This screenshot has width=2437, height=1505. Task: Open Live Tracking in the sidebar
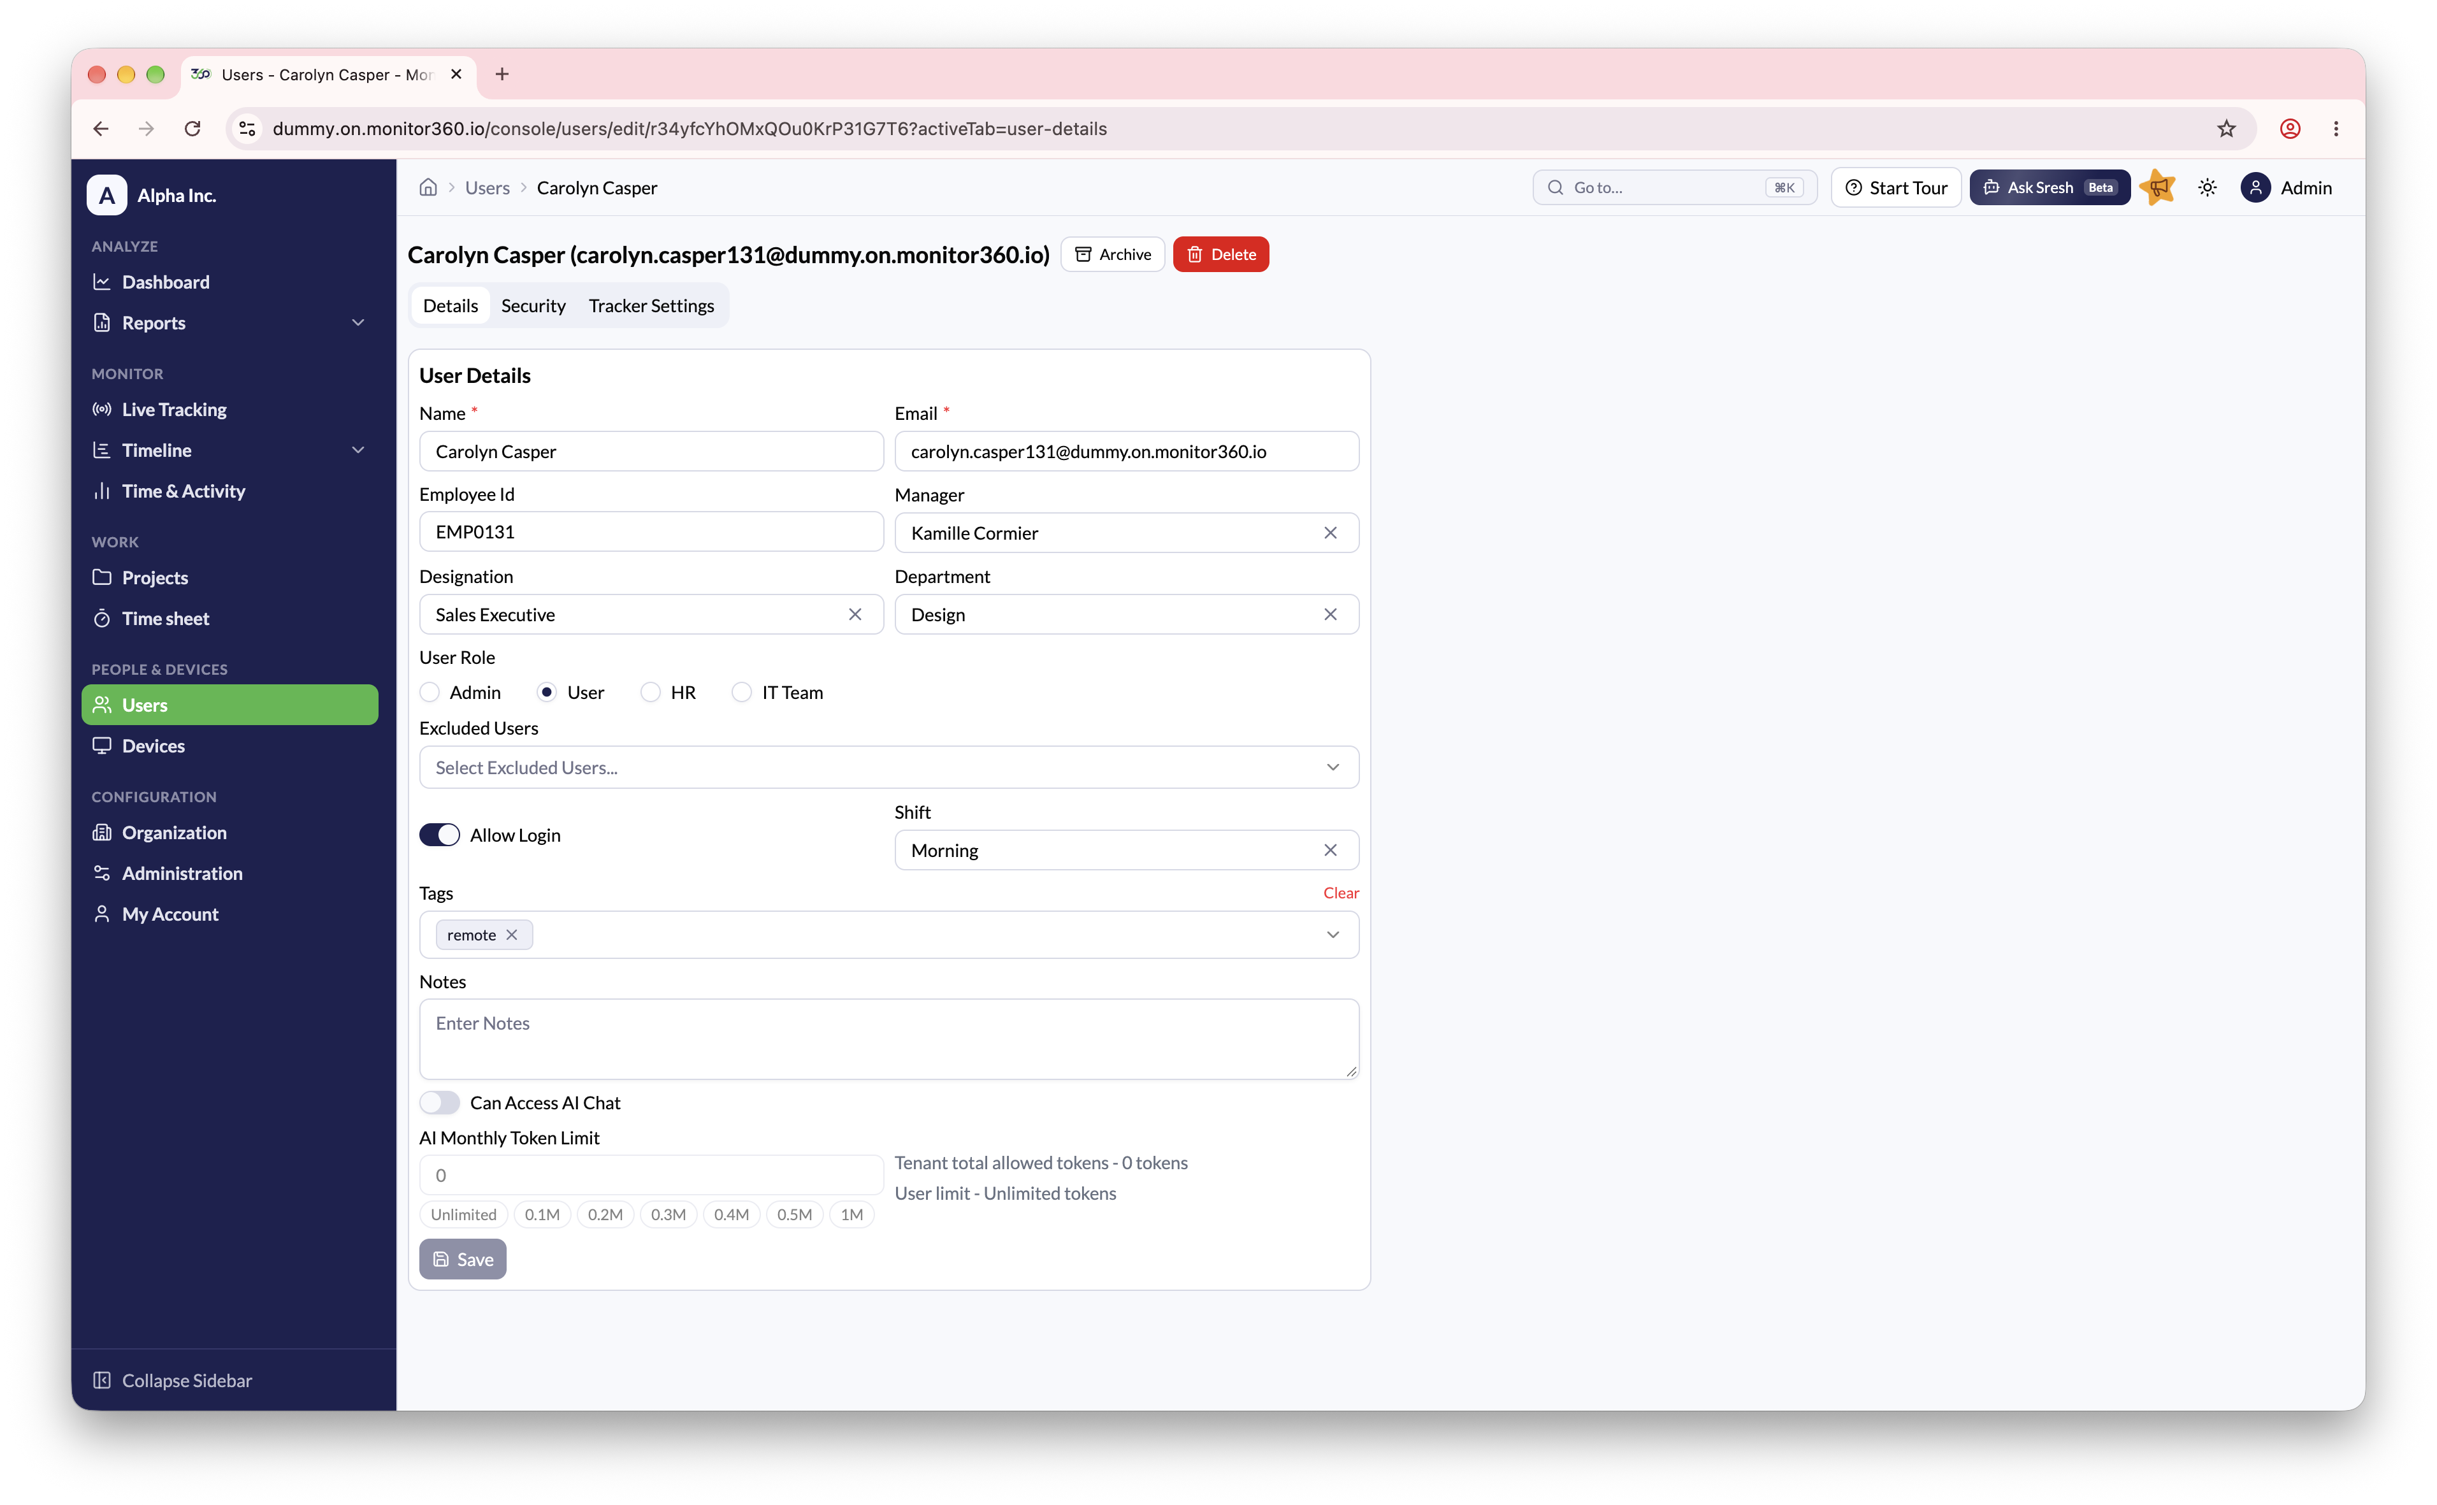point(230,409)
